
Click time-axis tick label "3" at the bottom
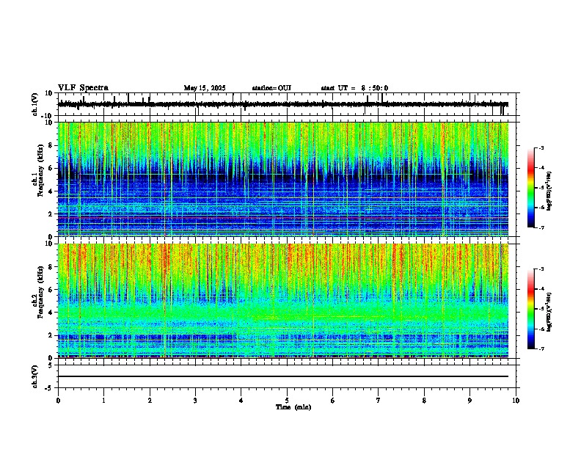[195, 401]
